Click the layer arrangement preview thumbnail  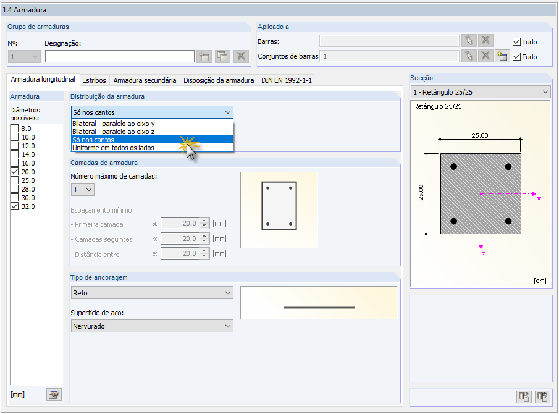point(279,210)
